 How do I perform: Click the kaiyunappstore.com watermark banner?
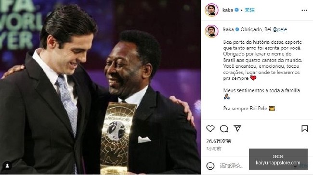[x=278, y=159]
